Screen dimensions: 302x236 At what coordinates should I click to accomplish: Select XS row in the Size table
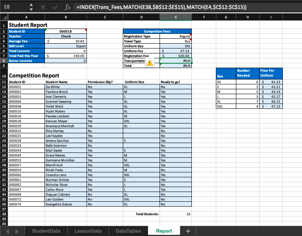(226, 82)
